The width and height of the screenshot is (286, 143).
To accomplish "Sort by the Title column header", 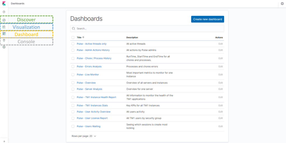I will [x=80, y=37].
